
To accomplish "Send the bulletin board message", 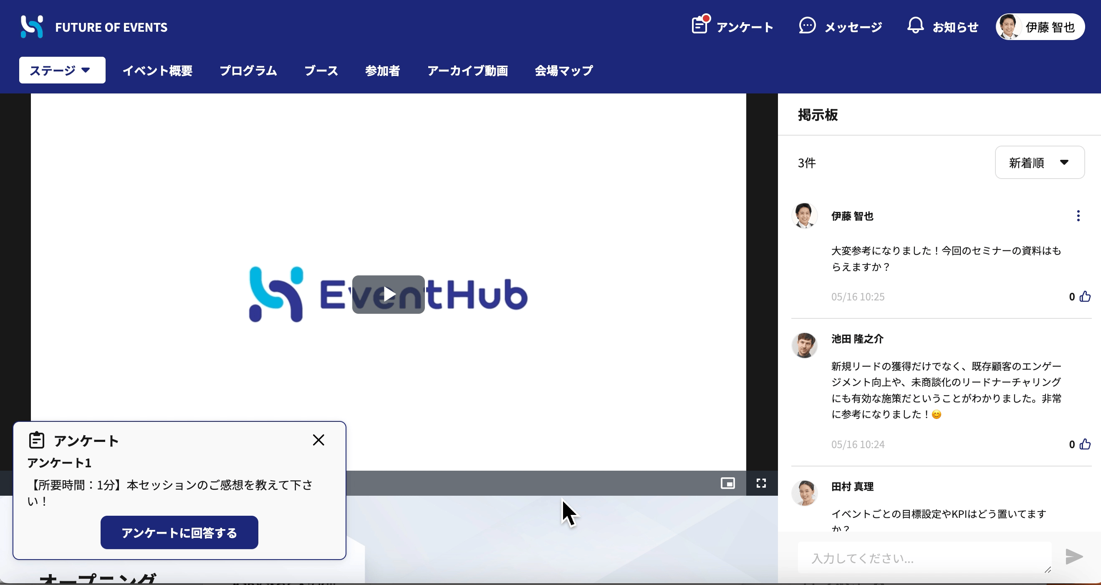I will (x=1074, y=557).
